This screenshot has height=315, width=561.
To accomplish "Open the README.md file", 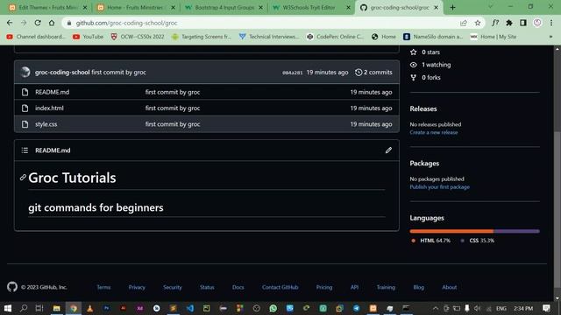I will (x=53, y=92).
